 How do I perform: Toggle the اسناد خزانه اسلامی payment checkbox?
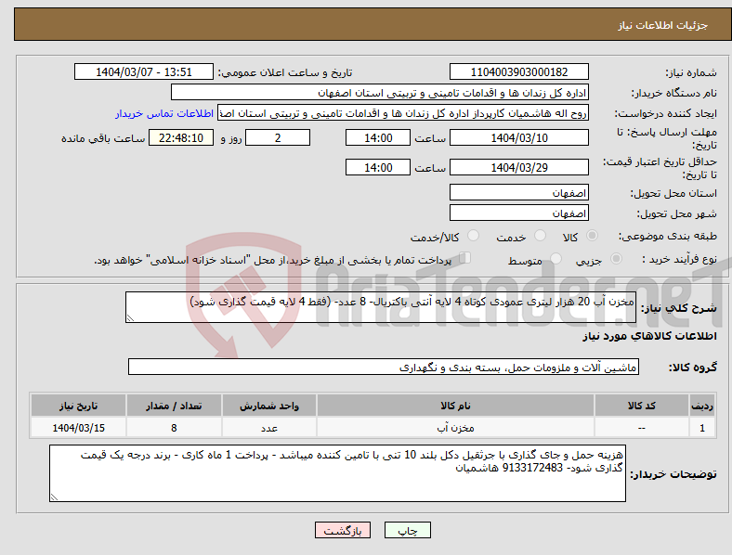click(x=465, y=258)
